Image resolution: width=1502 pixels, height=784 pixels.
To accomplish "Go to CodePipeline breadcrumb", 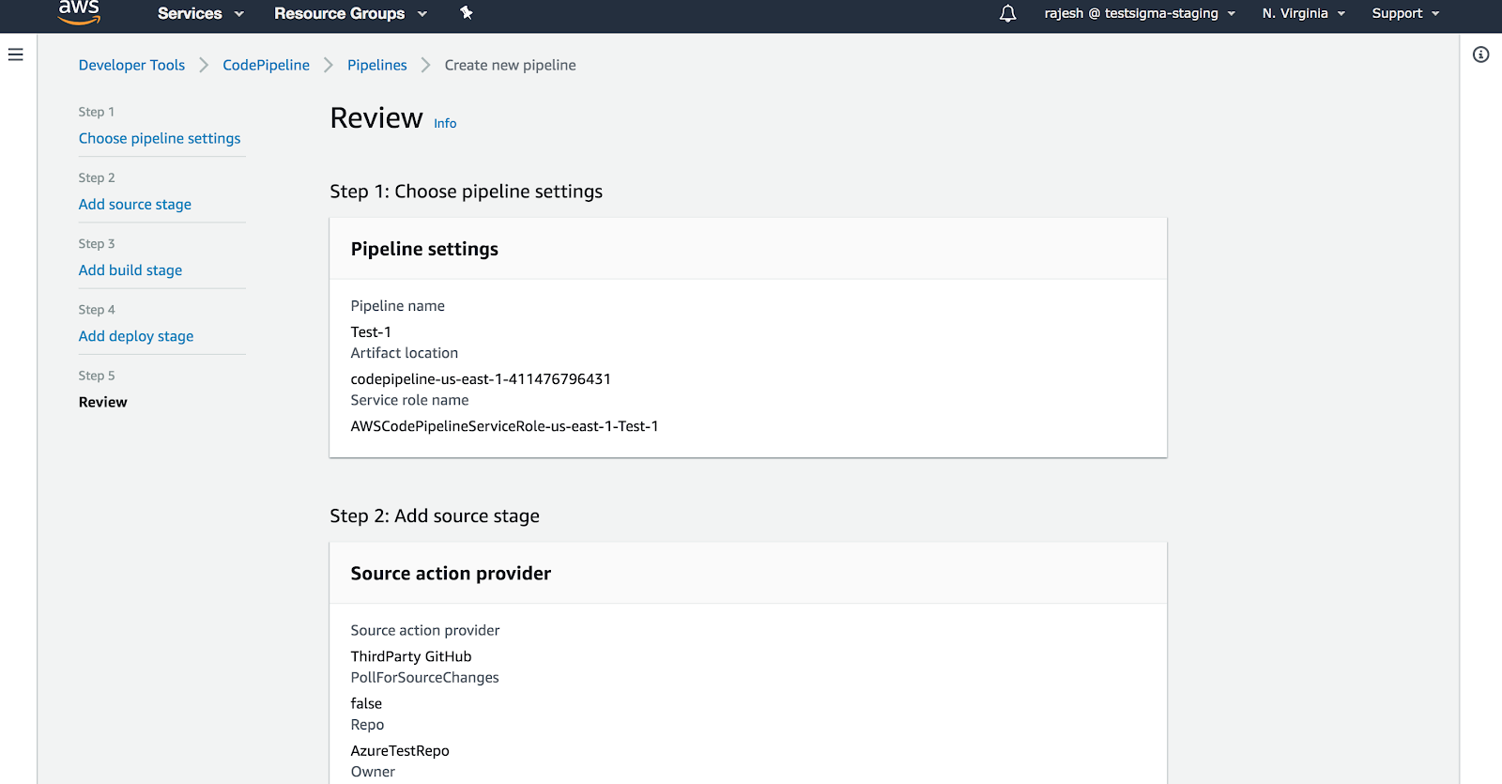I will (x=266, y=65).
